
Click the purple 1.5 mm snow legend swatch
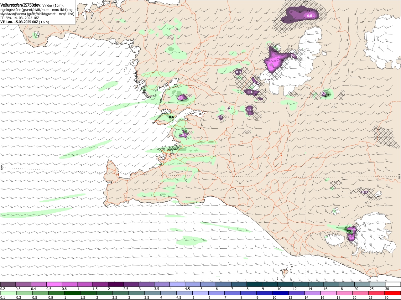point(100,284)
